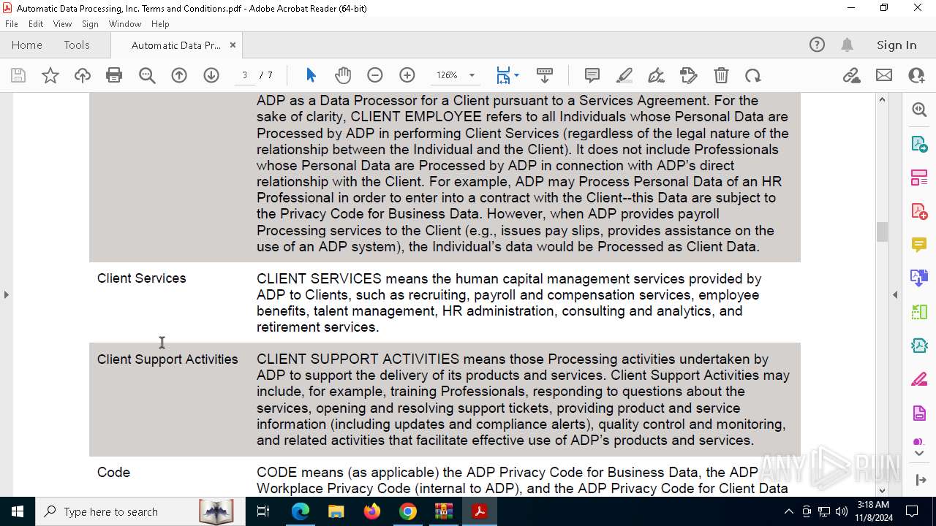
Task: Open Organize Pages tool in right pane
Action: point(919,177)
